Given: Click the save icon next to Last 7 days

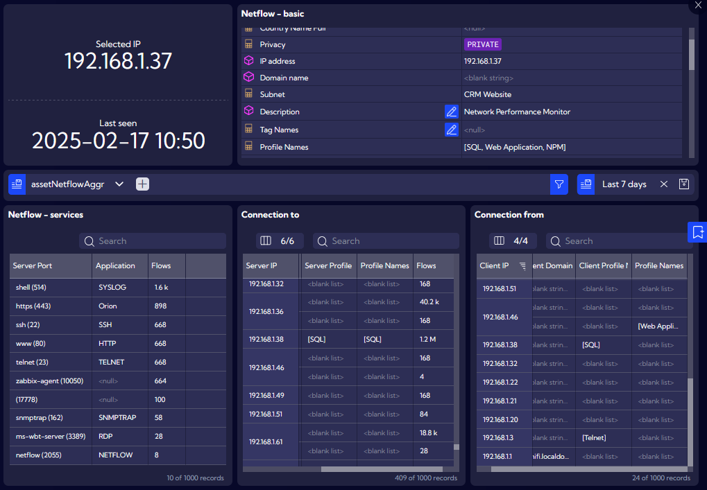Looking at the screenshot, I should (x=683, y=184).
